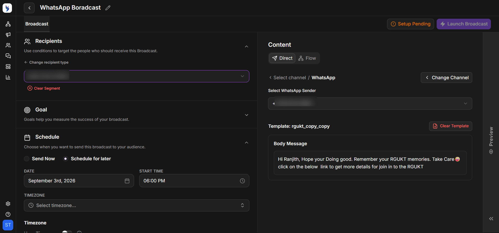Go back with the arrow button

point(29,8)
